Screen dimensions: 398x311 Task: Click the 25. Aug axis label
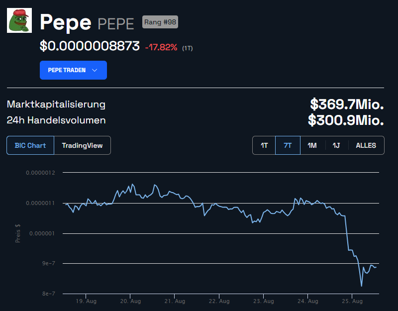353,301
